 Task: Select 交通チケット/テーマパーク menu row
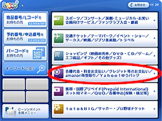click(x=105, y=38)
